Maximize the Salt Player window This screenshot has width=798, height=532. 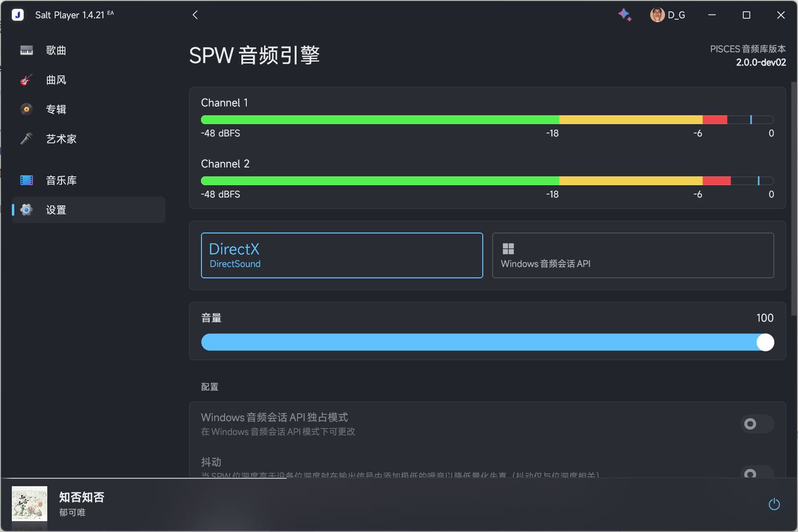tap(746, 15)
